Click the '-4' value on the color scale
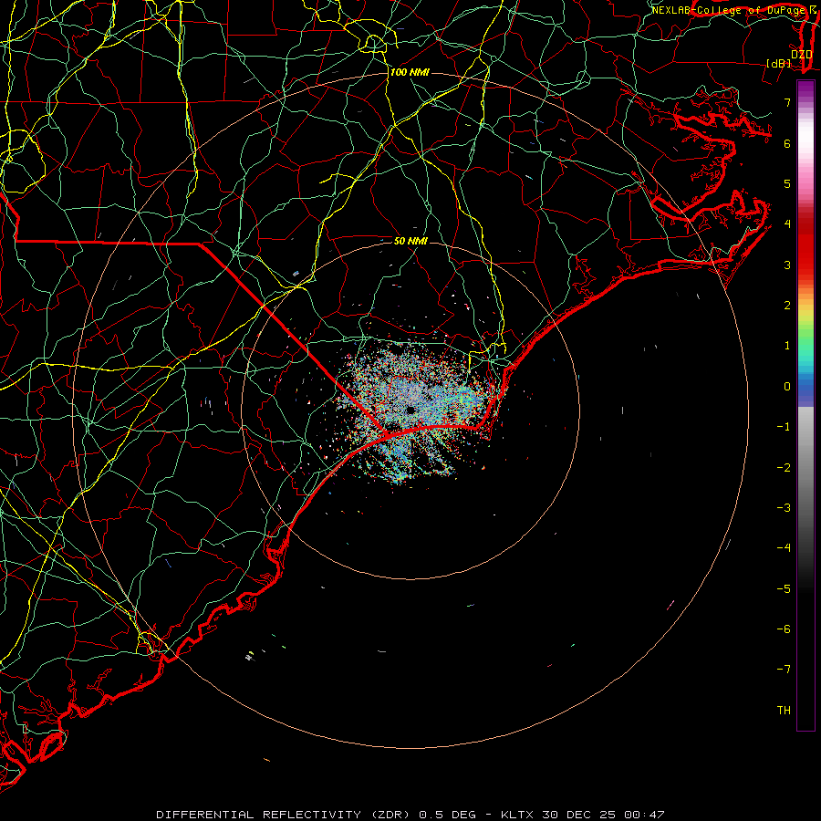Screen dimensions: 821x821 (x=784, y=548)
